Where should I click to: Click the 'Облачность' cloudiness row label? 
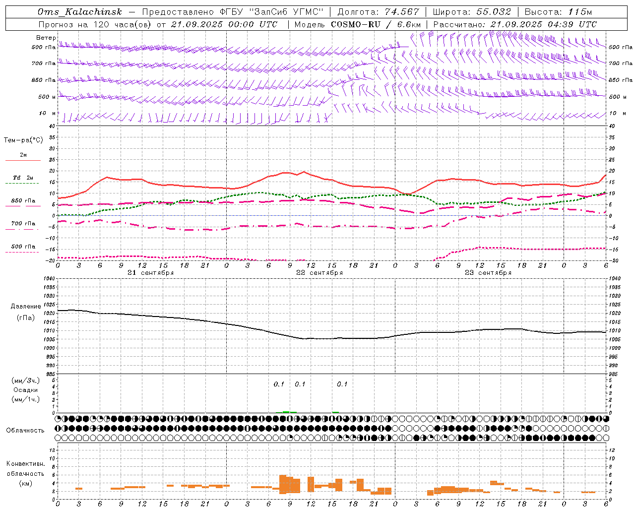(x=25, y=430)
